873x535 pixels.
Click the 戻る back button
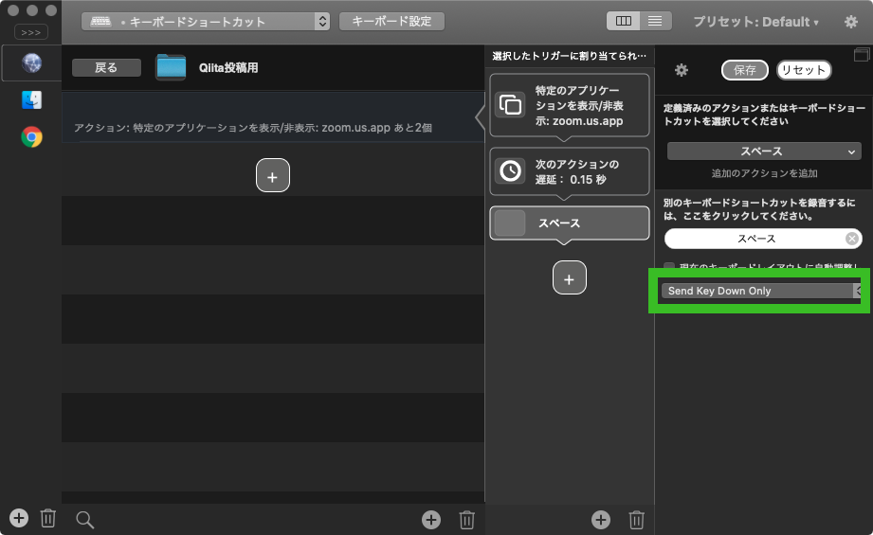(106, 68)
